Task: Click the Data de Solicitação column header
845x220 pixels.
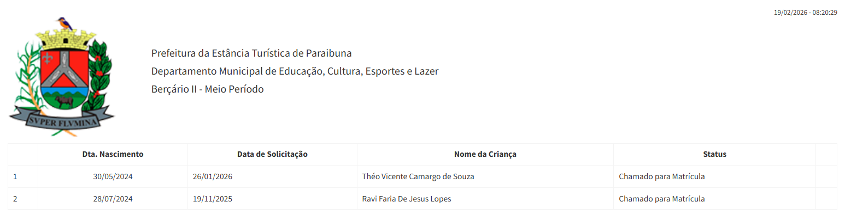Action: click(x=272, y=154)
